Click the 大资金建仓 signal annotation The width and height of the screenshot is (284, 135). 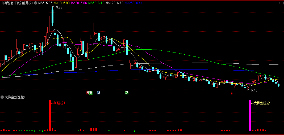click(x=262, y=103)
